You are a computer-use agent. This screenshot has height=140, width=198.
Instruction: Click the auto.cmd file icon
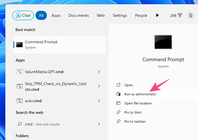[x=20, y=101]
